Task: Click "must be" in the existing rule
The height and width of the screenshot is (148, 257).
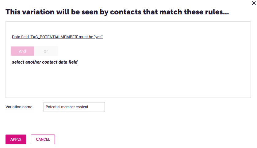Action: 86,37
